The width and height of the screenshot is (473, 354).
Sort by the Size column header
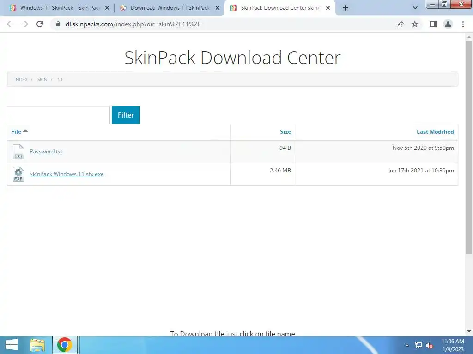285,131
